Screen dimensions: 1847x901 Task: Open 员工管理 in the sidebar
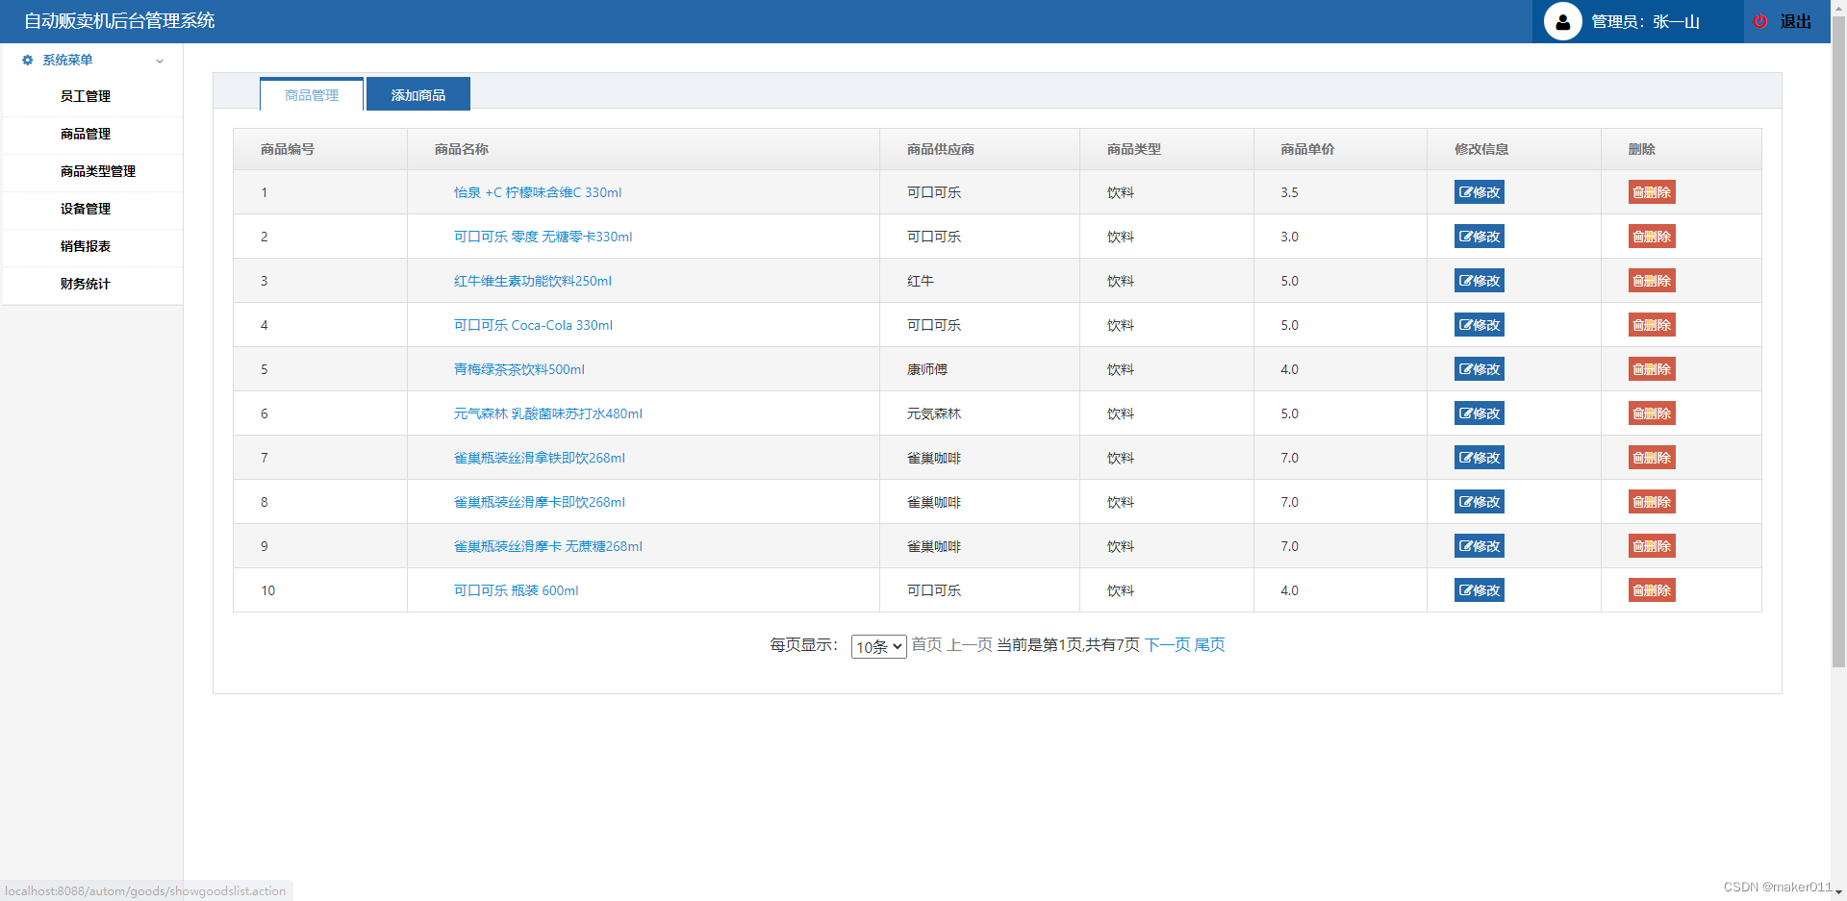[86, 96]
